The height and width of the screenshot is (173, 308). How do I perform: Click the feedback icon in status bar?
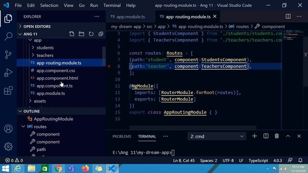click(290, 160)
